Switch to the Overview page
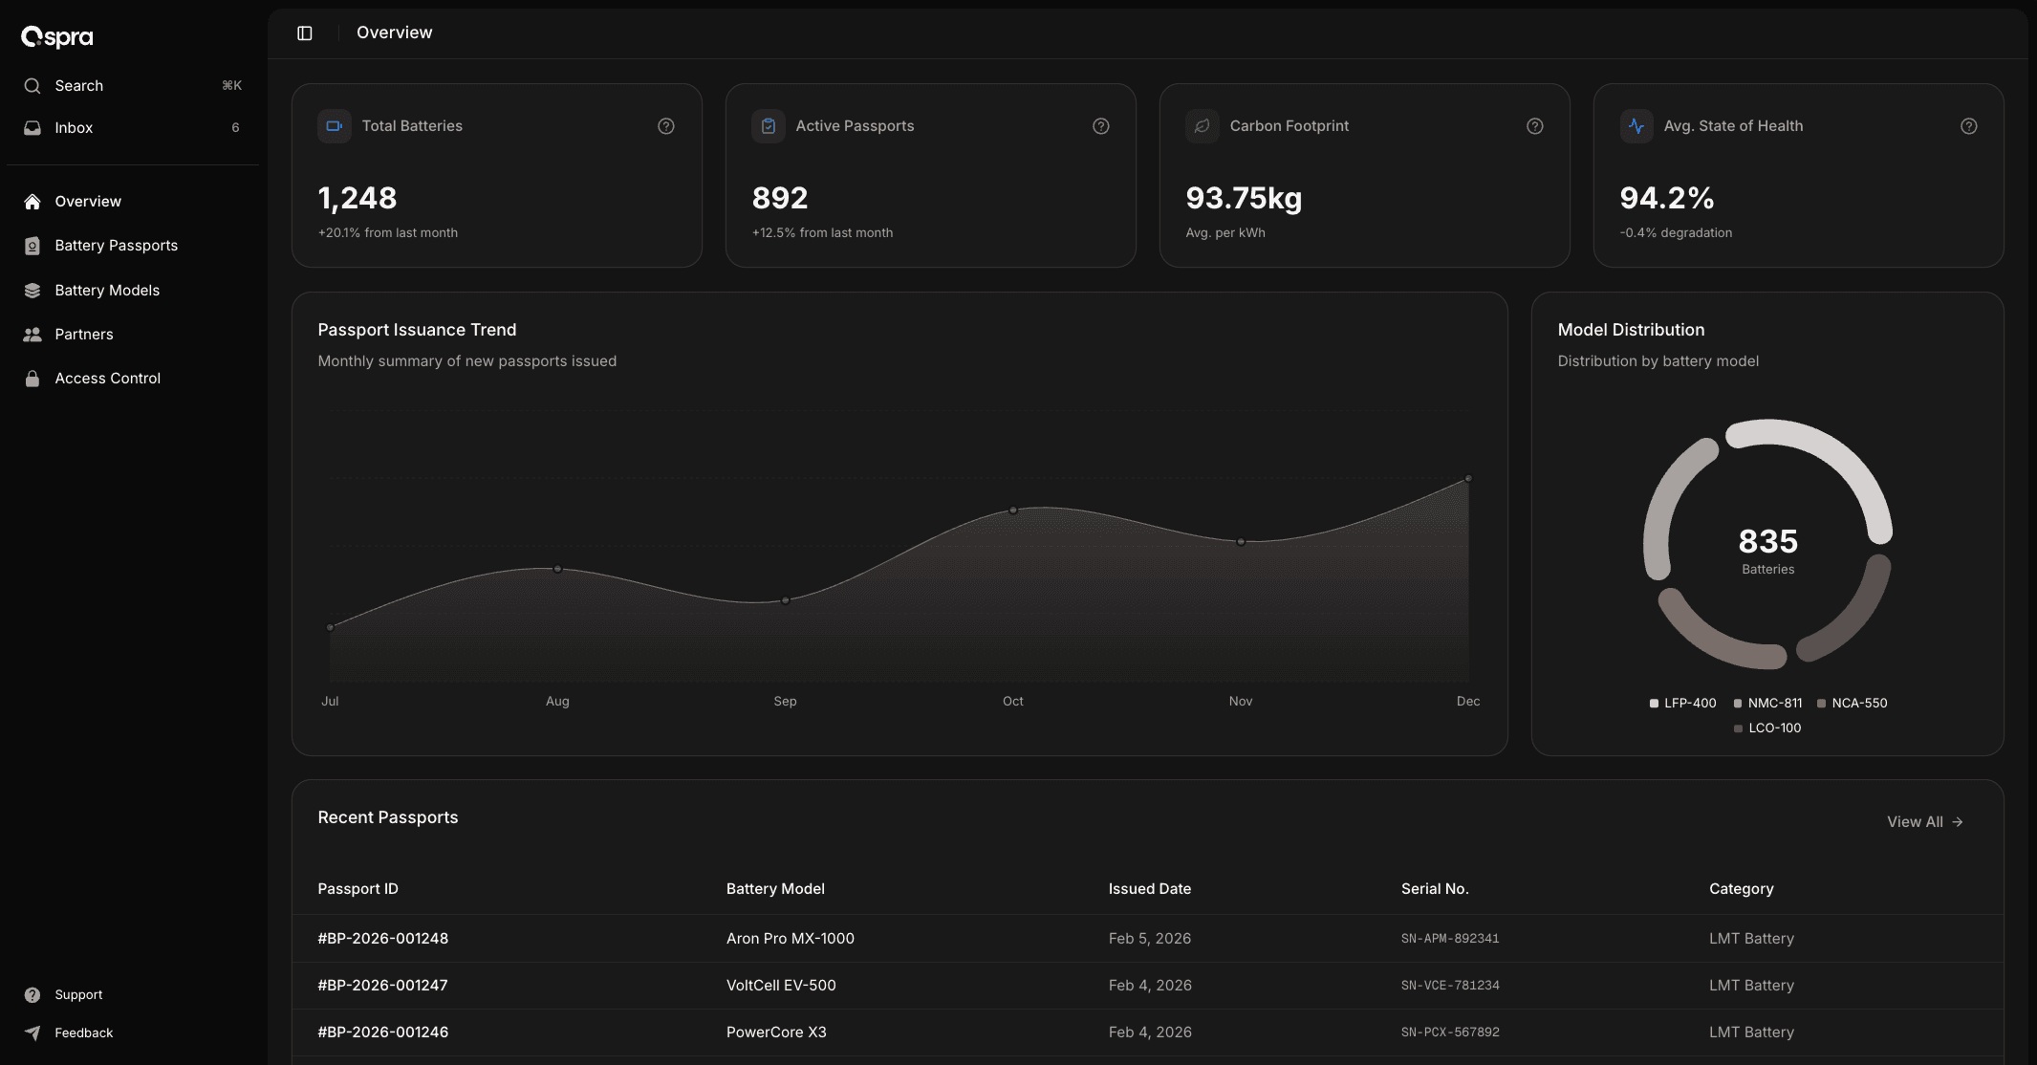The width and height of the screenshot is (2037, 1065). (x=87, y=201)
